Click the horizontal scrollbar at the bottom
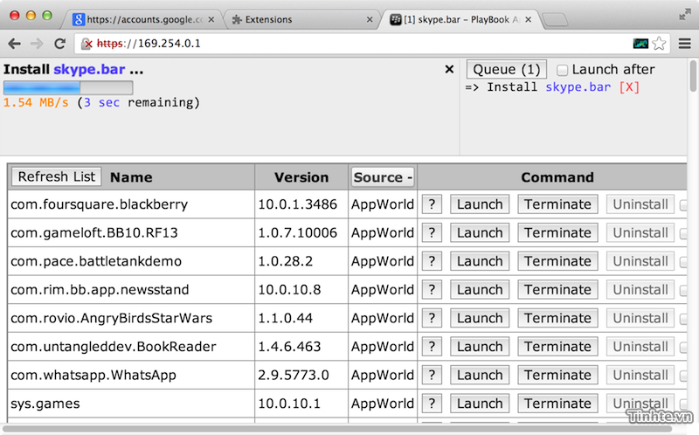 336,430
